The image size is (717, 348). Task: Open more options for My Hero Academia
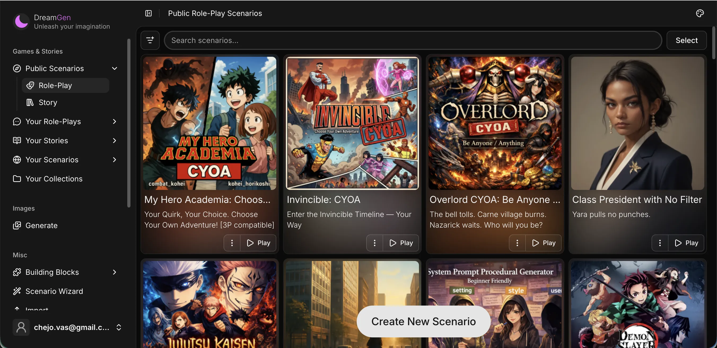click(x=232, y=243)
